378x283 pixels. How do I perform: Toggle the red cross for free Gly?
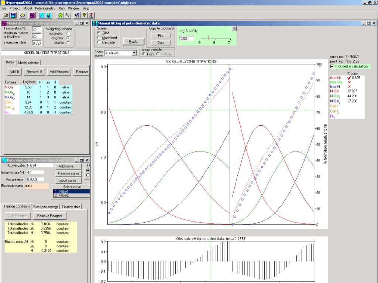tap(349, 82)
